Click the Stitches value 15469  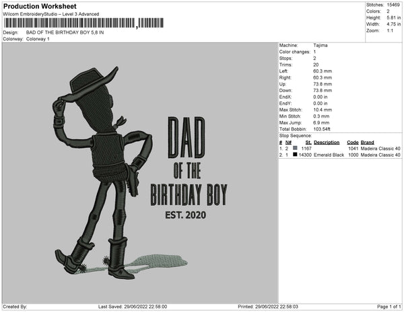pyautogui.click(x=393, y=5)
